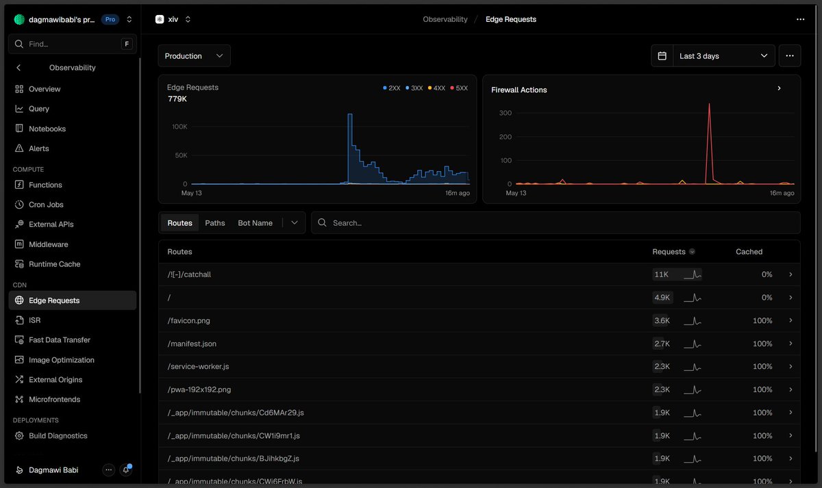
Task: Open External APIs in sidebar
Action: [73, 224]
